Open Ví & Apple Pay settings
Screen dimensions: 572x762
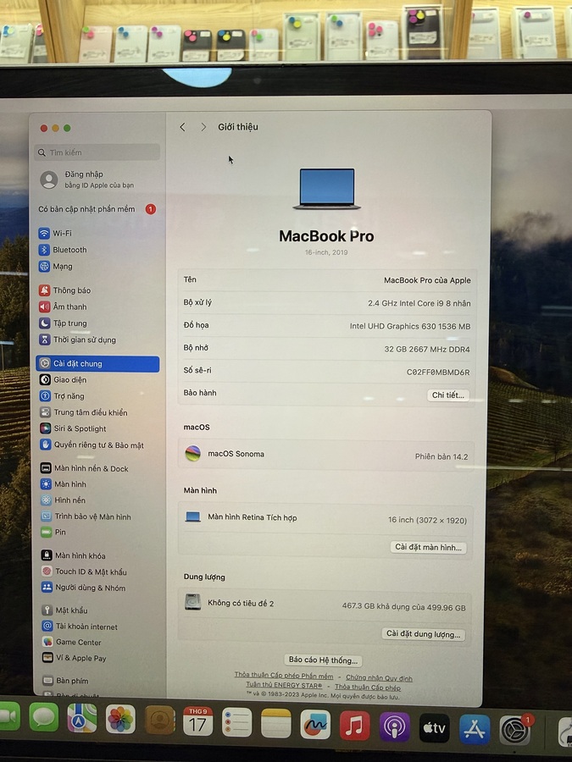click(x=75, y=658)
